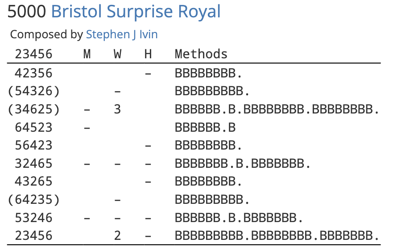Click the bracketed course end (64235)

click(33, 200)
